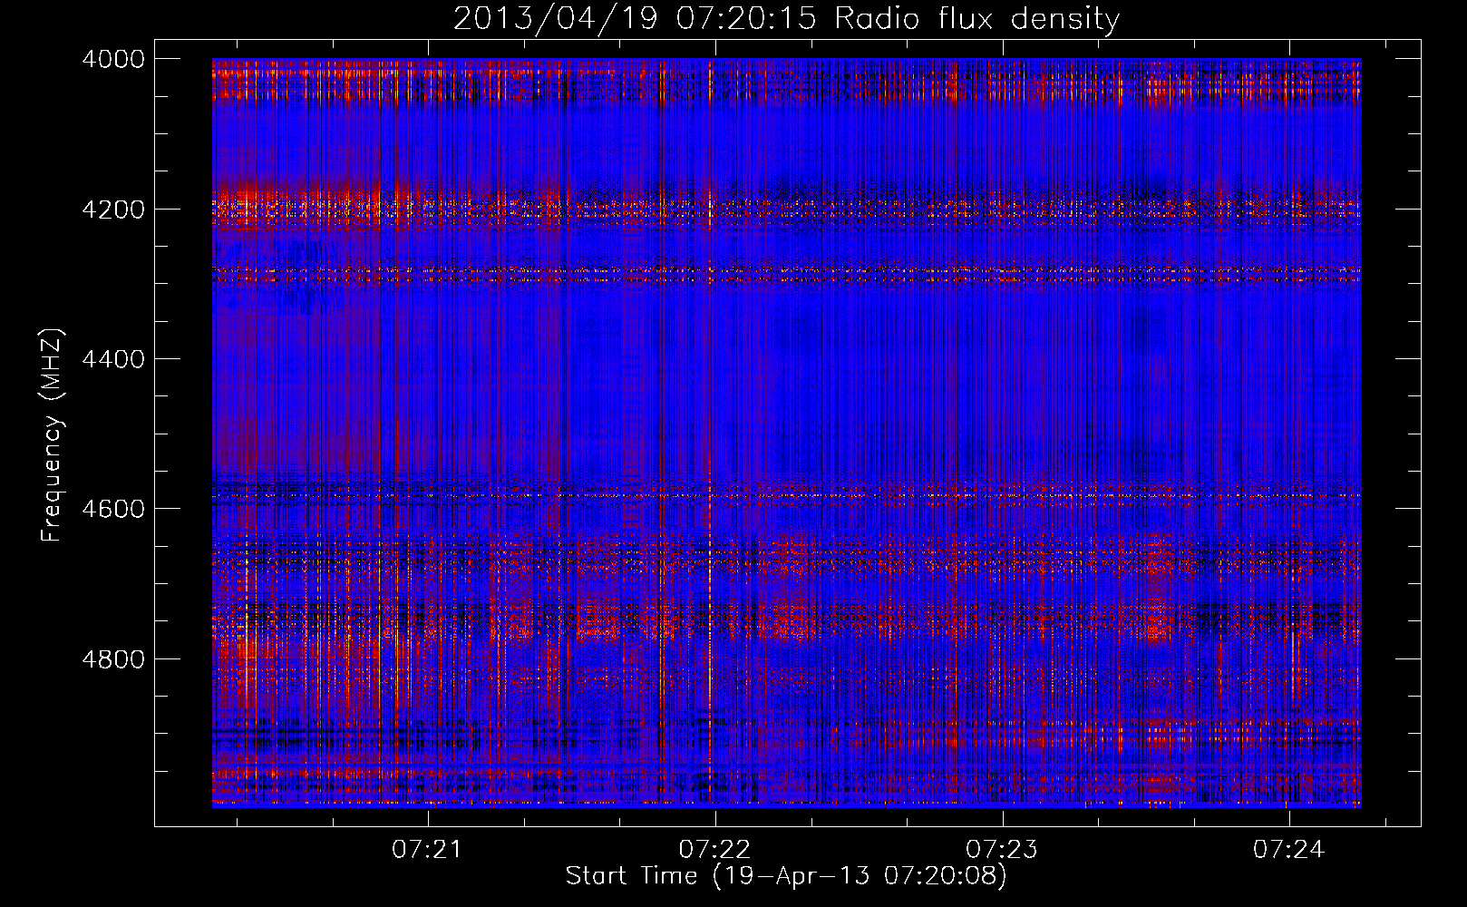Click the 07:24 time tick label
Viewport: 1467px width, 907px height.
point(1289,850)
